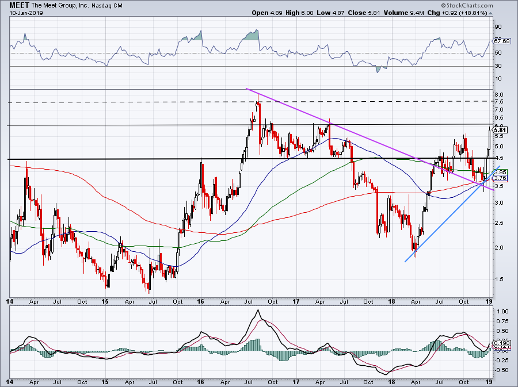Click the thick black support line at 4.5
518x387 pixels.
pos(251,159)
